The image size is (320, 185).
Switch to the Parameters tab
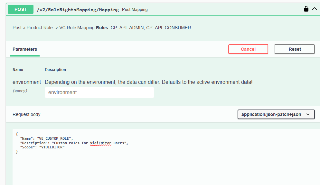click(x=25, y=49)
